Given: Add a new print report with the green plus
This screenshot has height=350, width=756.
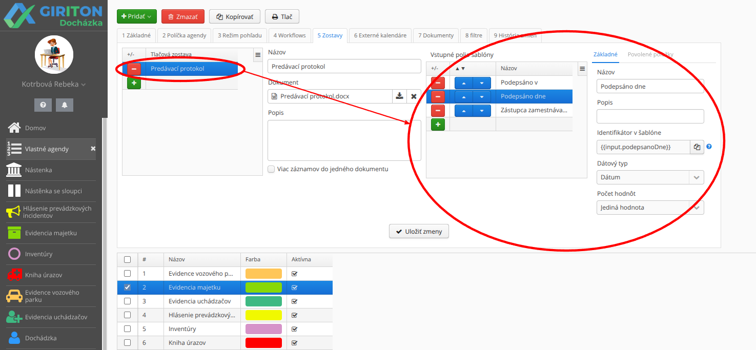Looking at the screenshot, I should coord(134,83).
